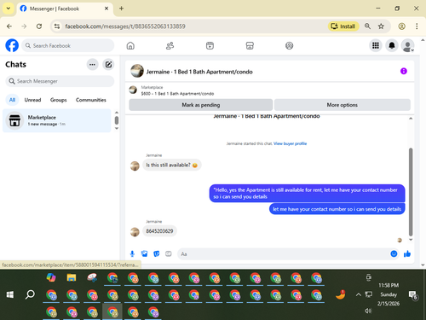Open the Marketplace chat row
426x320 pixels.
coord(57,120)
